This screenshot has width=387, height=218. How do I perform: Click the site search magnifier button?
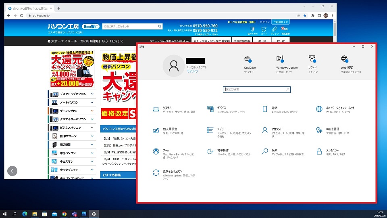click(160, 26)
